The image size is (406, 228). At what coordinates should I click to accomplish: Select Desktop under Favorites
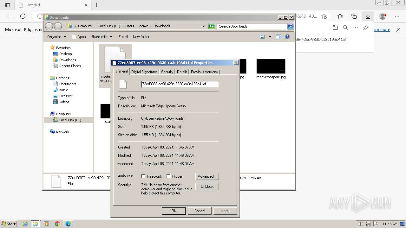coord(65,54)
